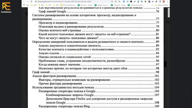Open the Chrome three-dot menu
Image resolution: width=192 pixels, height=108 pixels.
(167, 1)
